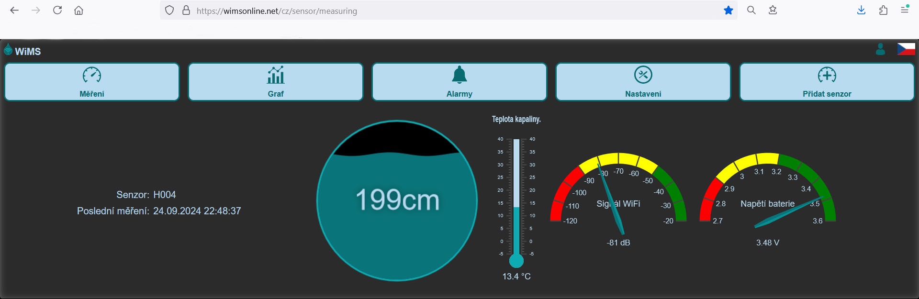
Task: Click the WiMS logo
Action: coord(22,51)
